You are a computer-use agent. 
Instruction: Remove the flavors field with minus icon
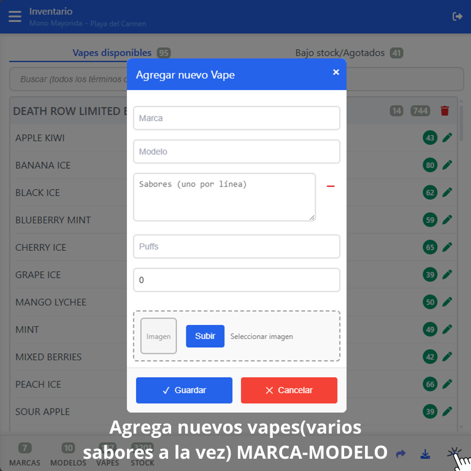coord(331,186)
